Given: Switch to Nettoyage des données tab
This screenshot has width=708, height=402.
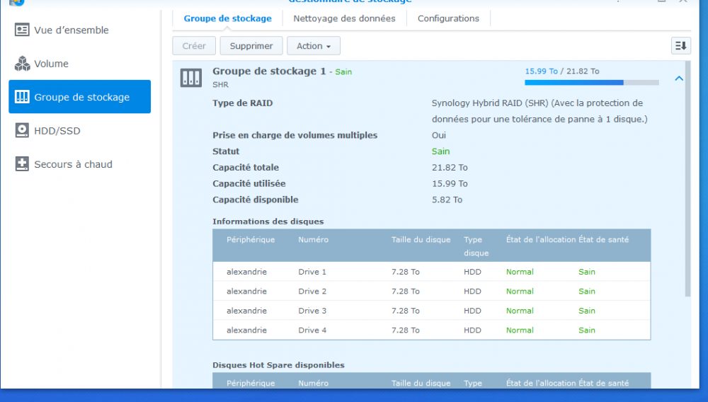Looking at the screenshot, I should (344, 18).
